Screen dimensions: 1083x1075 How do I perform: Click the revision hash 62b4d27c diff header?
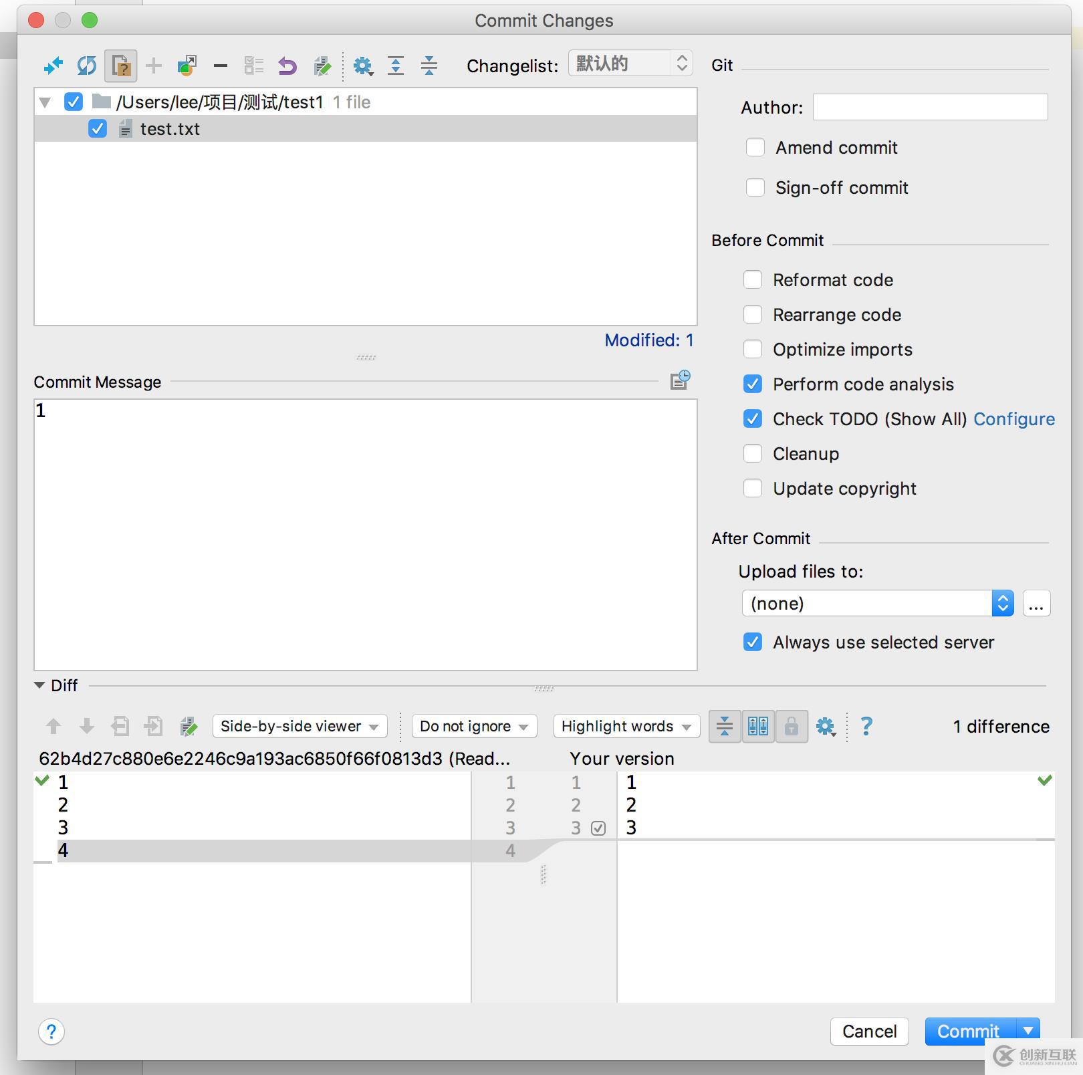click(275, 759)
